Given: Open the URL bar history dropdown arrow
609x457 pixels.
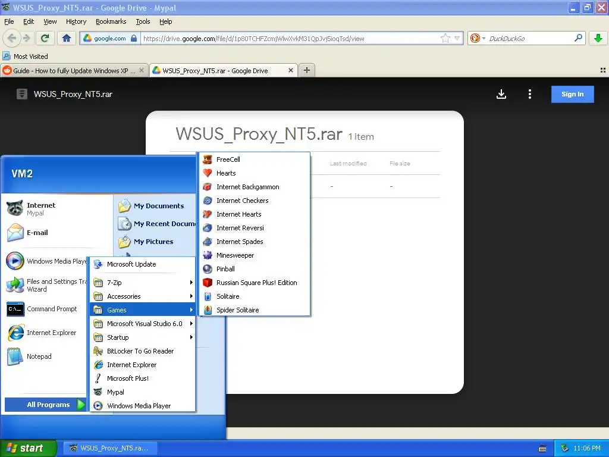Looking at the screenshot, I should pos(457,38).
